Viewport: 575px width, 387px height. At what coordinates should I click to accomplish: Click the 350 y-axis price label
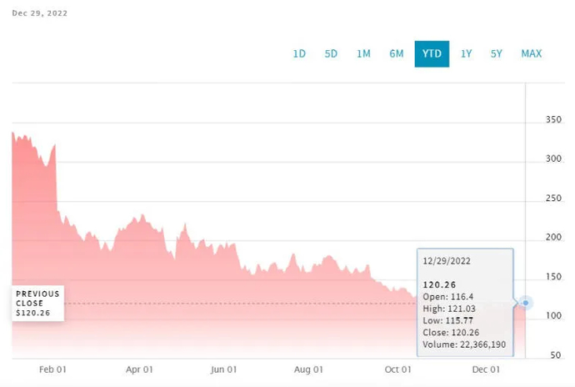pyautogui.click(x=551, y=121)
